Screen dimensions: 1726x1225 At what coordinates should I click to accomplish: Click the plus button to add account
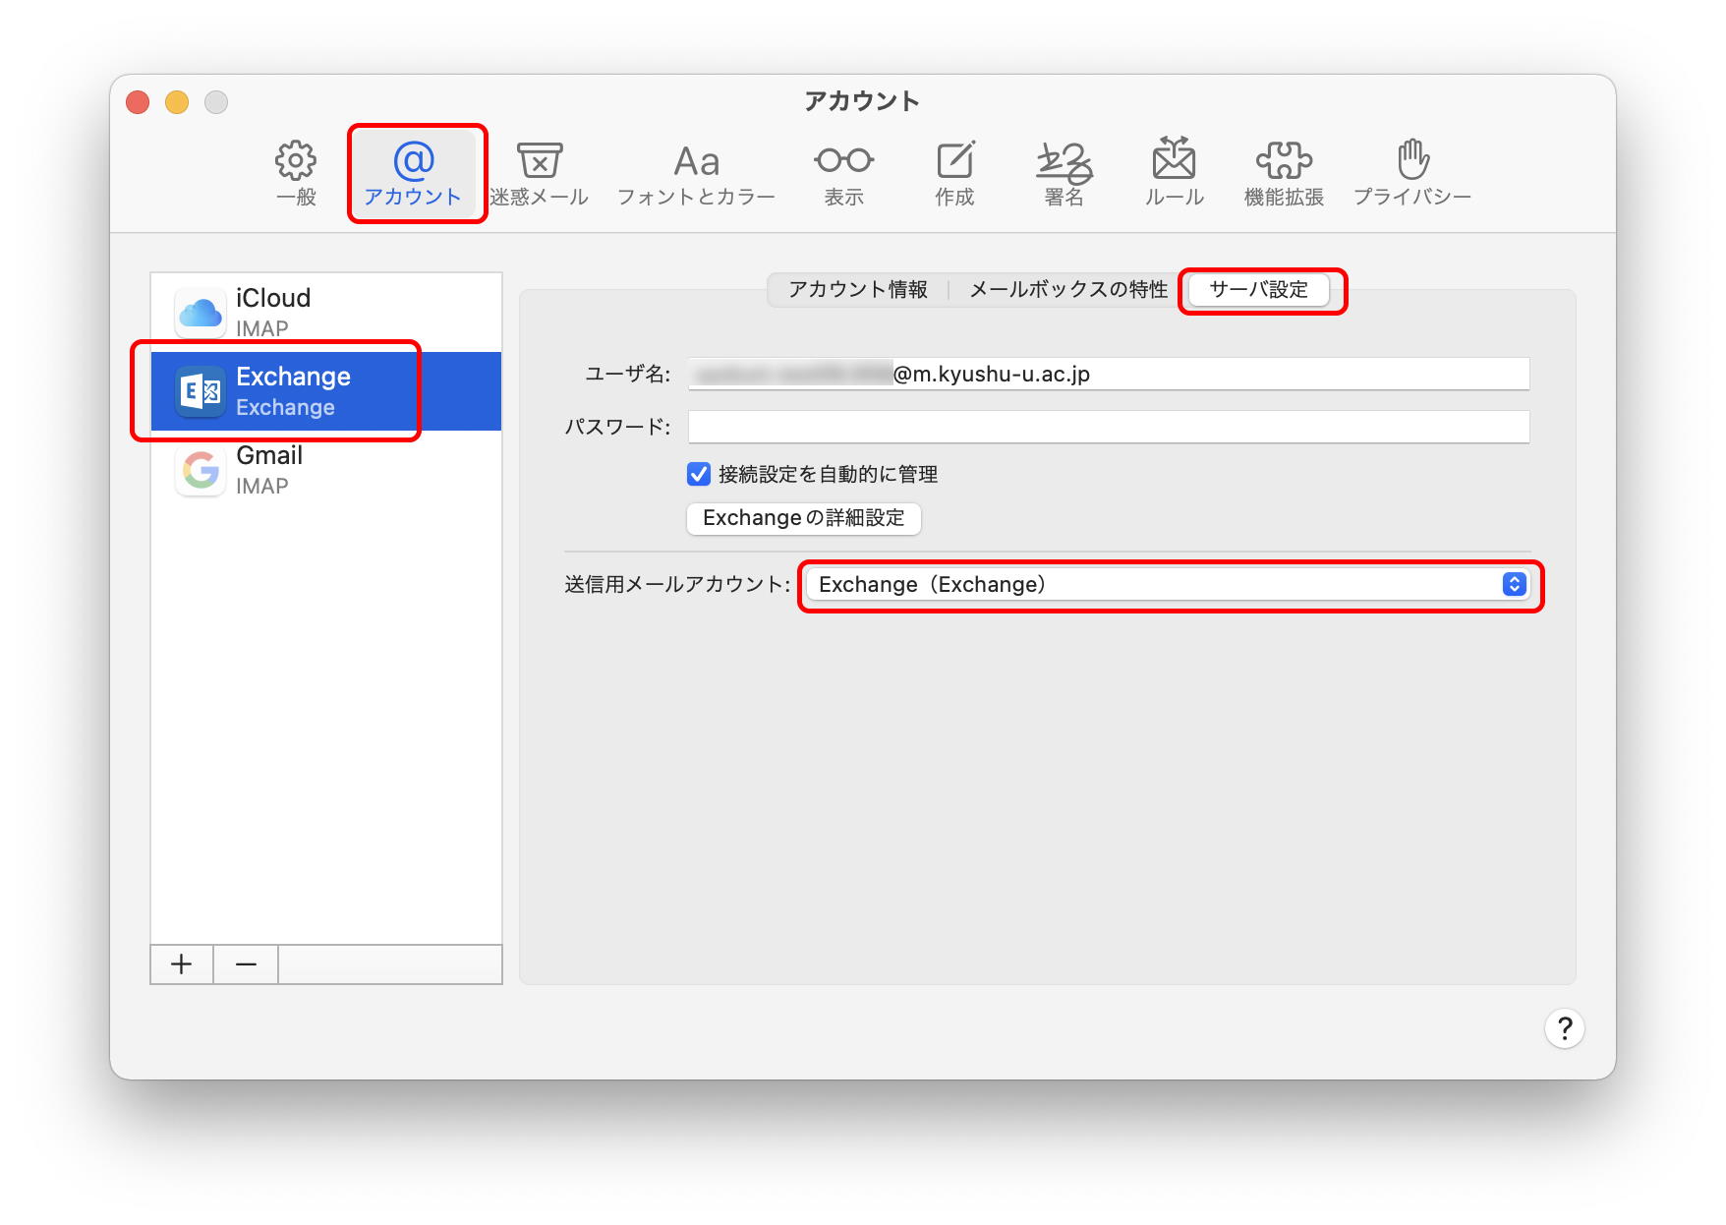pyautogui.click(x=182, y=964)
